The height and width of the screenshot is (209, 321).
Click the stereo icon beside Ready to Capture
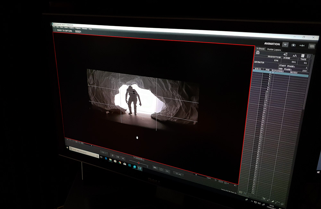click(x=55, y=30)
